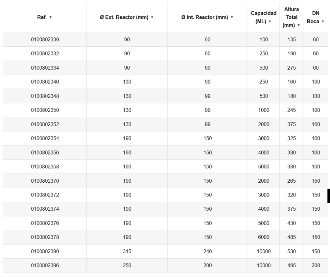Sort by Capacidad (ML) arrow
The image size is (330, 278).
270,21
